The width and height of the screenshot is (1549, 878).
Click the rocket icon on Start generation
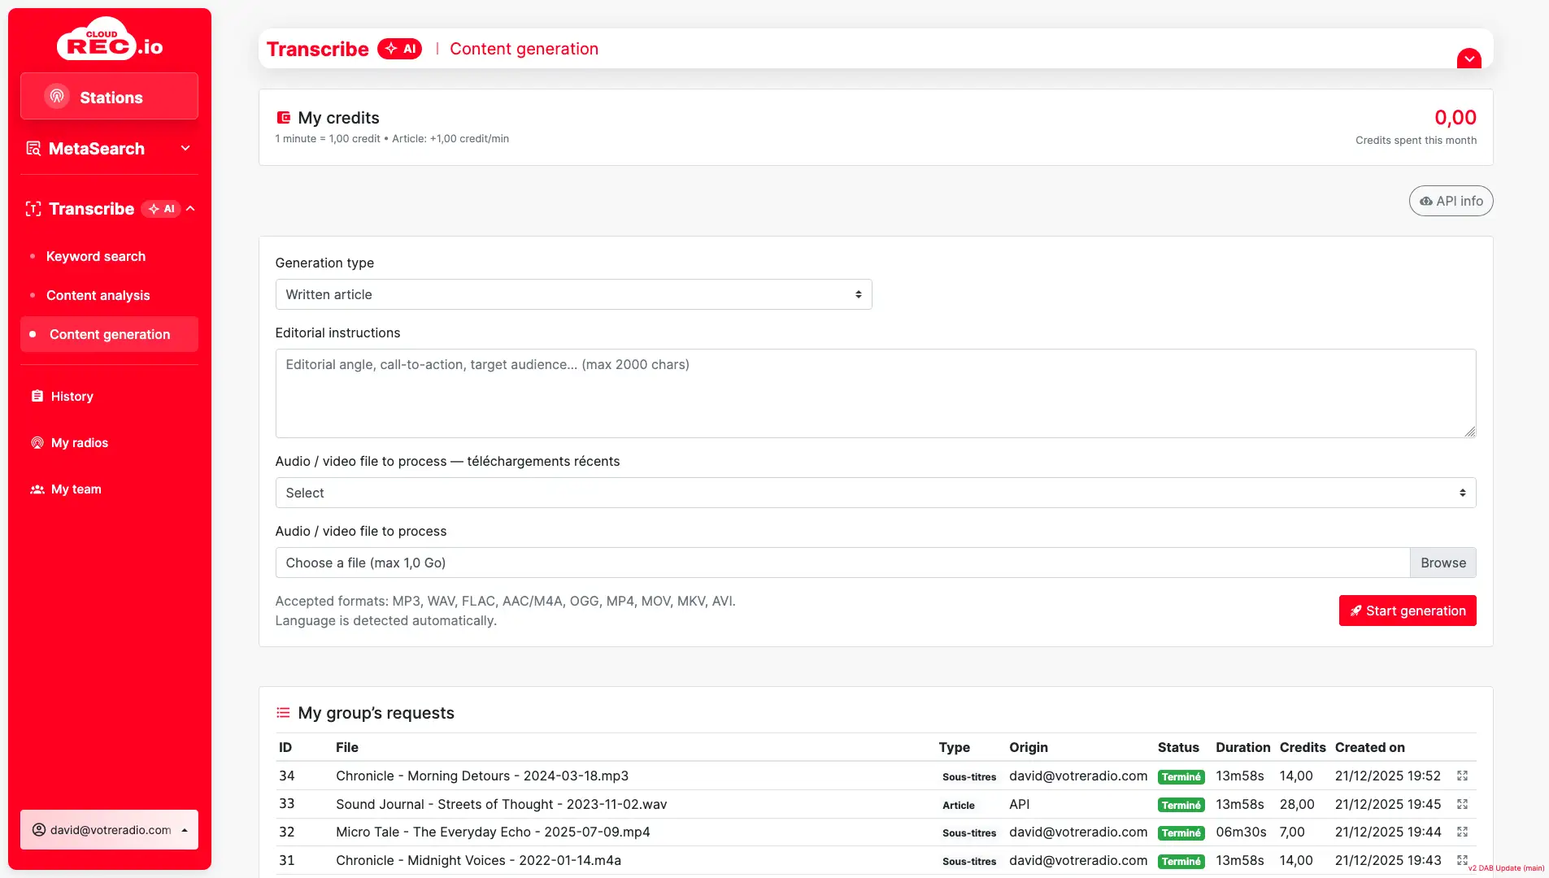click(x=1355, y=611)
